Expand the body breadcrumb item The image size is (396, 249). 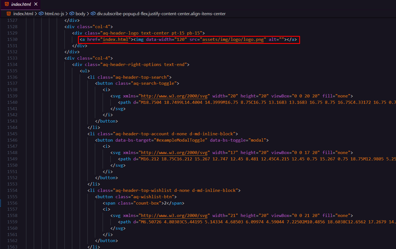click(80, 14)
